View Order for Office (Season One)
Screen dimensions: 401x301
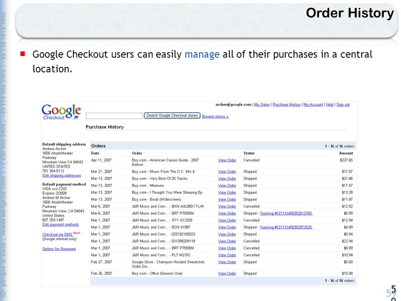227,273
